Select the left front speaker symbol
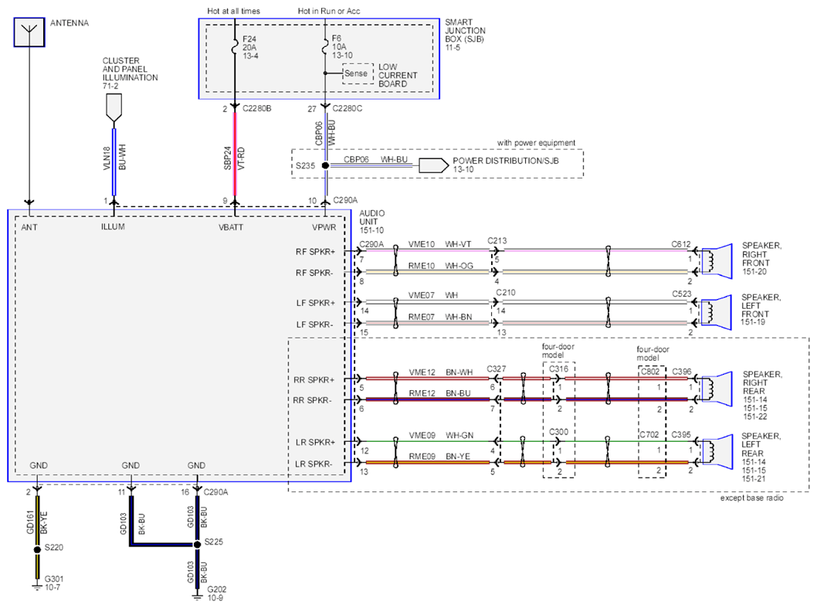The height and width of the screenshot is (608, 817). tap(717, 312)
